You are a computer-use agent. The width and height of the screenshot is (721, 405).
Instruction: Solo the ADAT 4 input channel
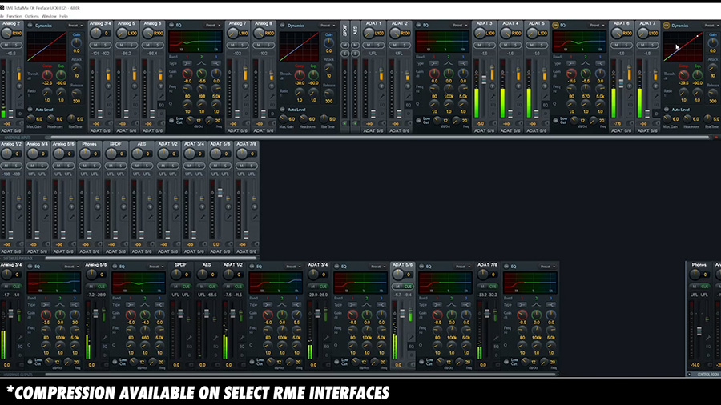(514, 45)
